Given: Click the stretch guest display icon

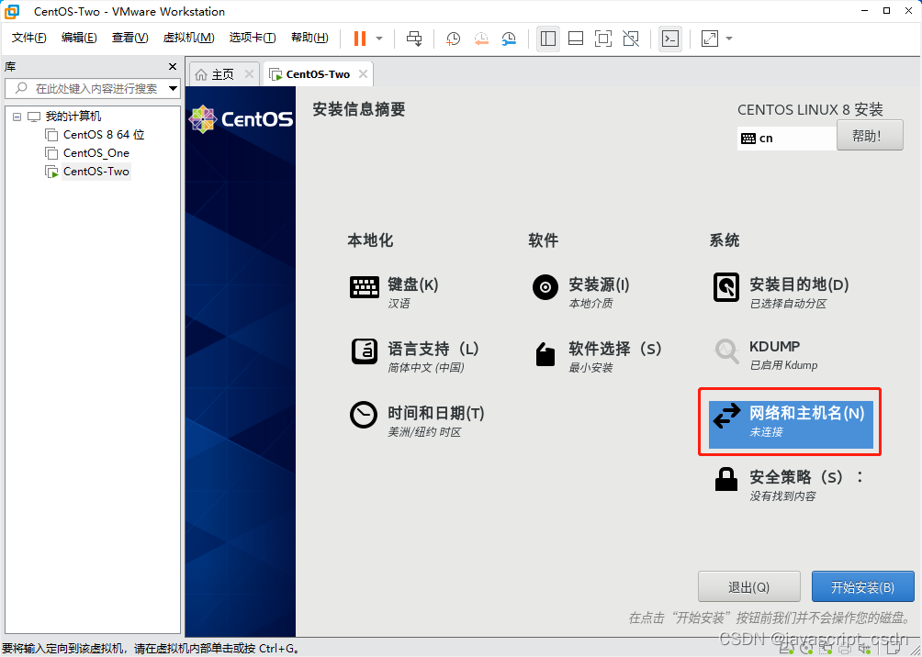Looking at the screenshot, I should pos(710,39).
